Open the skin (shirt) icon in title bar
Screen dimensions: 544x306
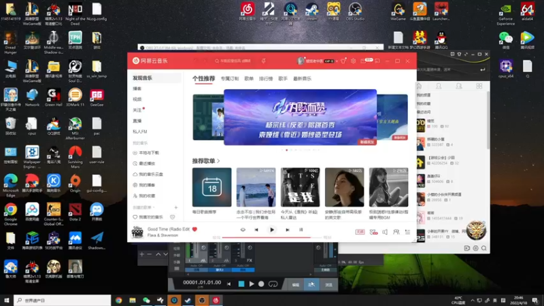tap(343, 61)
